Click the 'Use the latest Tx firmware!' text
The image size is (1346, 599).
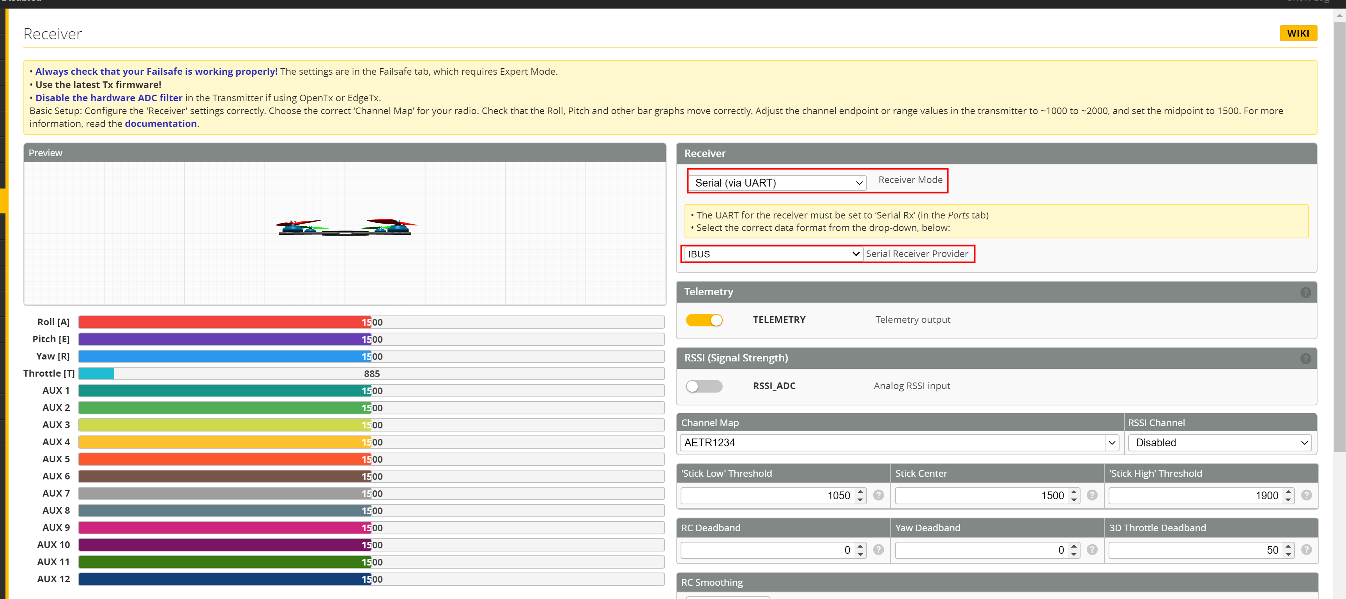tap(98, 85)
